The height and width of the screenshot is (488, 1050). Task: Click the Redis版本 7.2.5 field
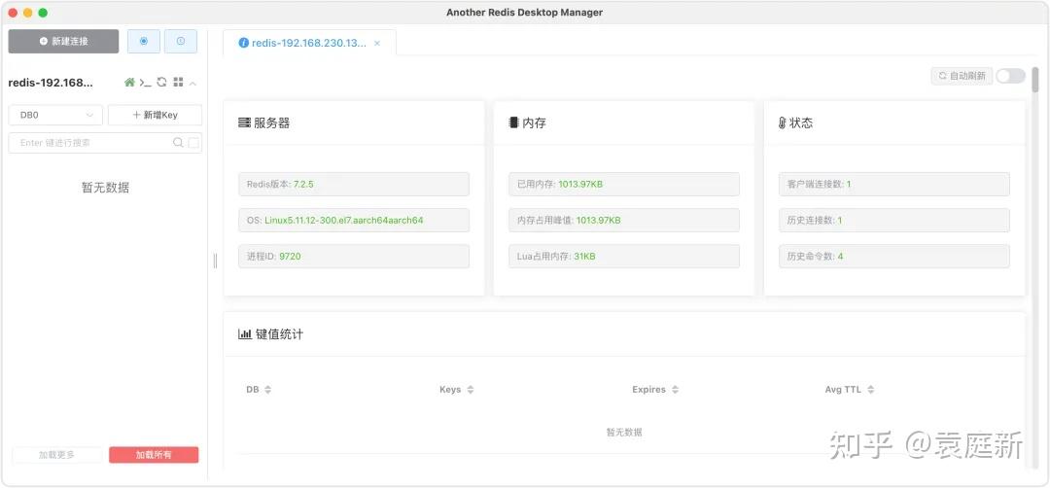[354, 184]
